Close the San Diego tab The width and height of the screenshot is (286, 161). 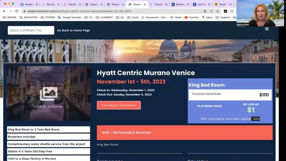tap(59, 4)
